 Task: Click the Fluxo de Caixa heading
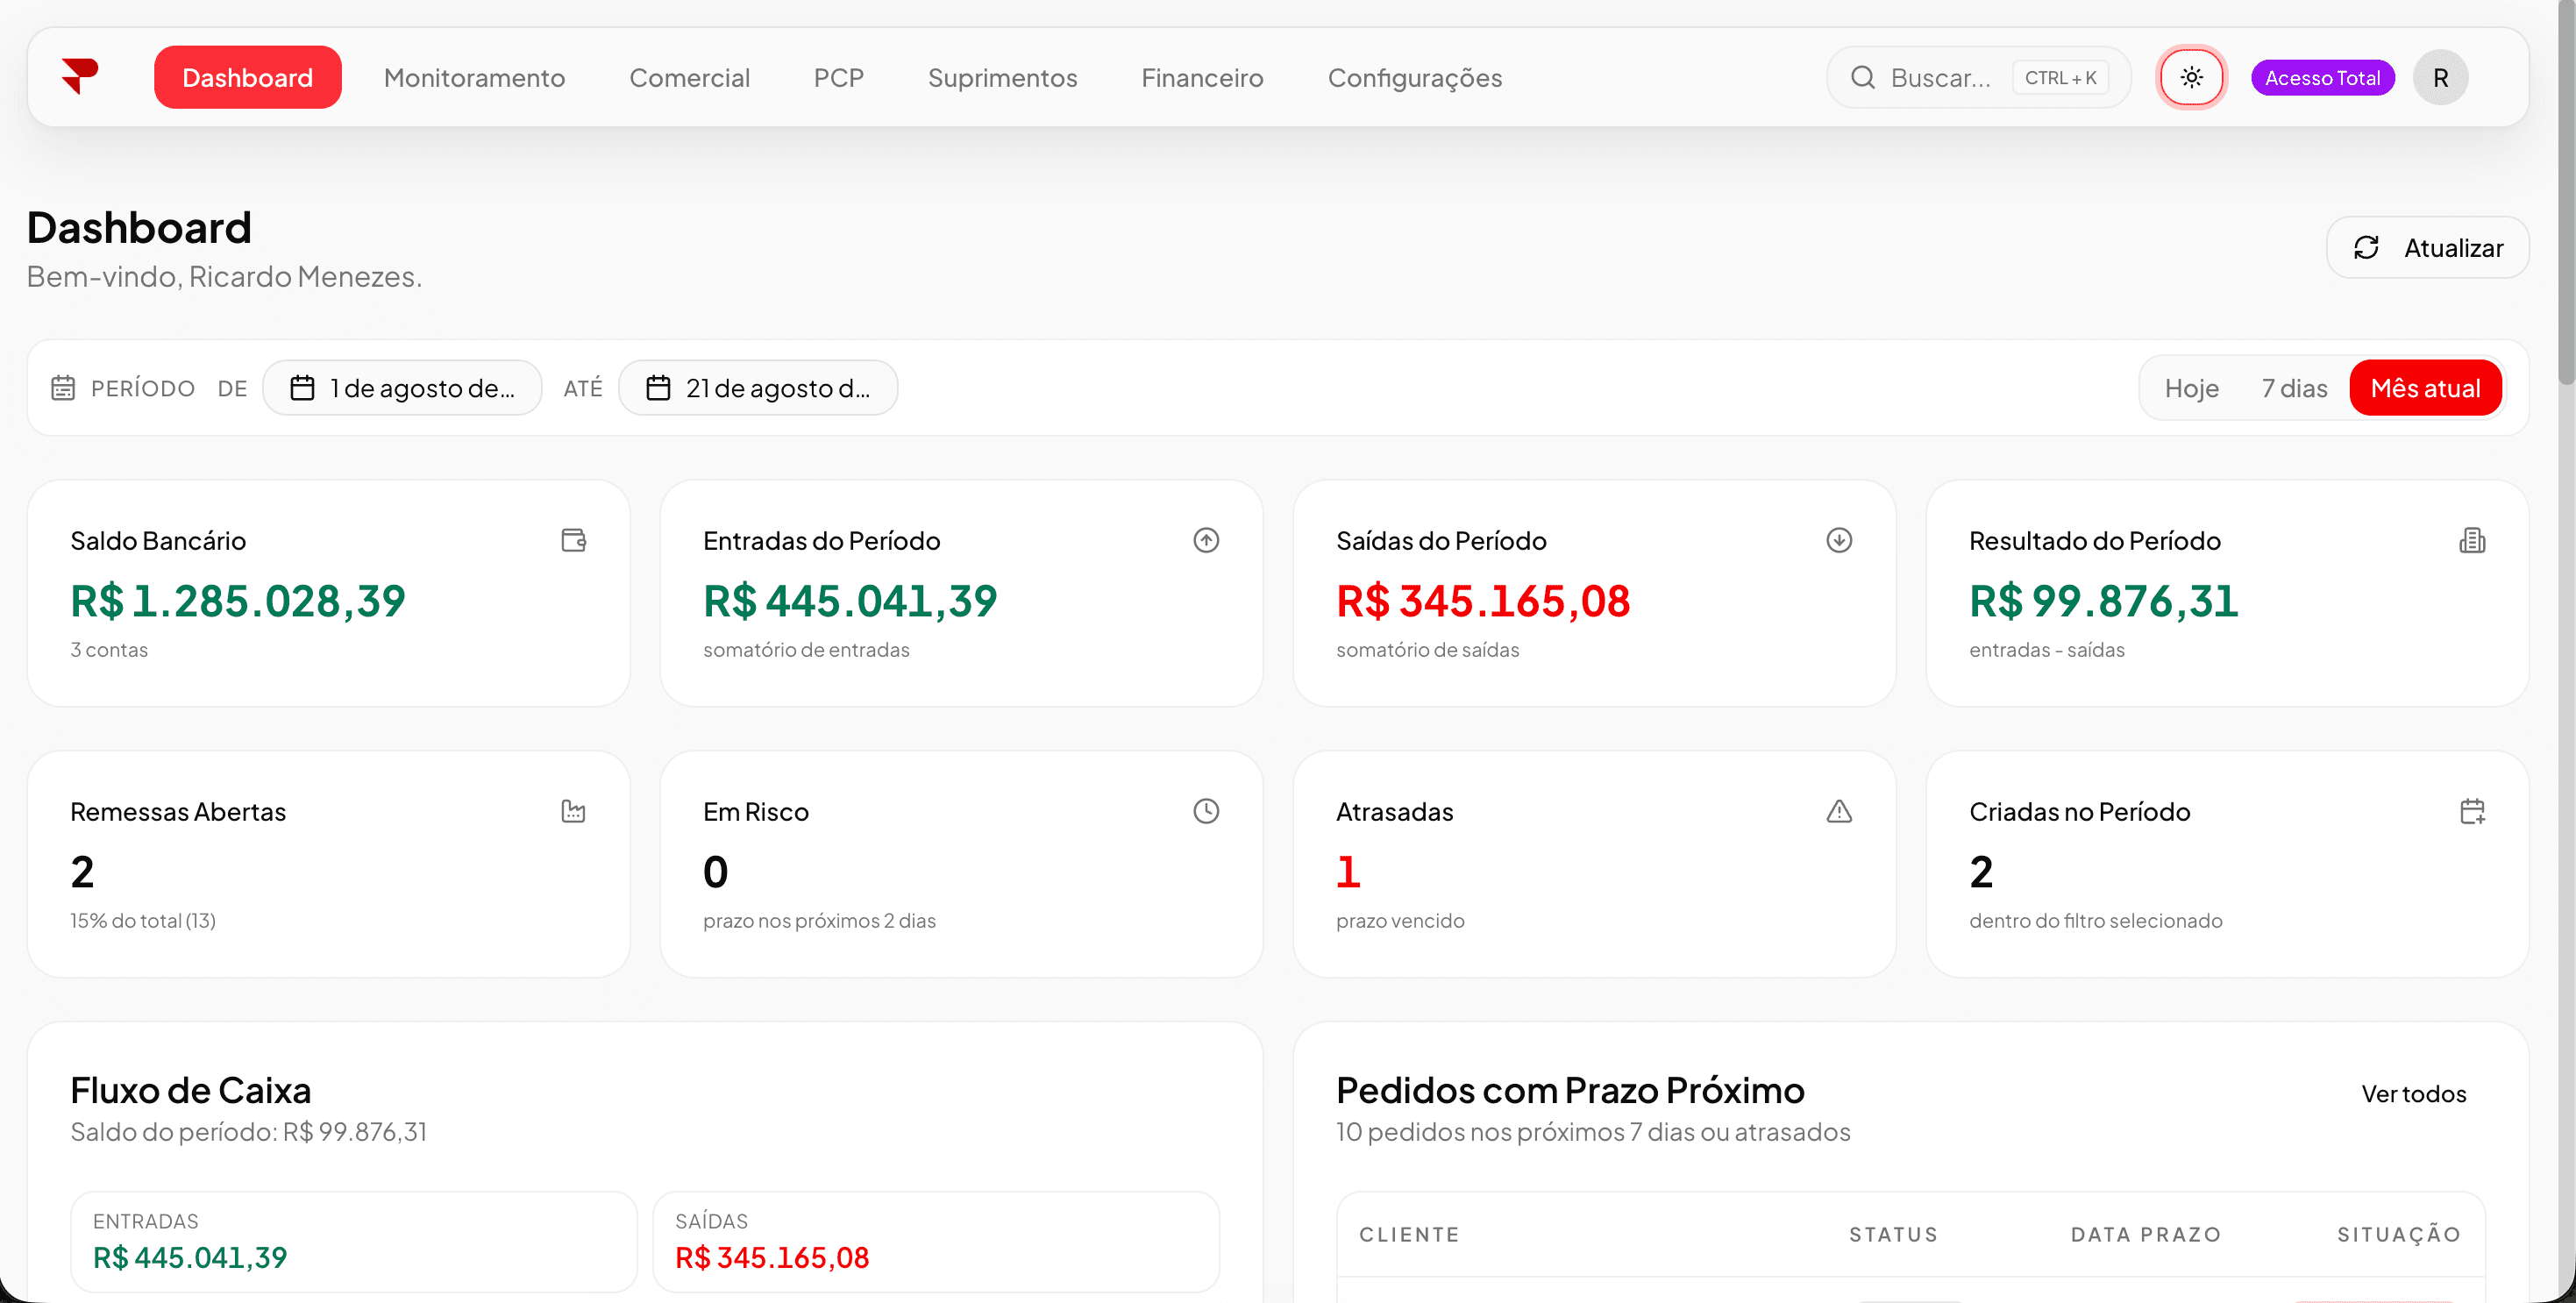(x=190, y=1089)
